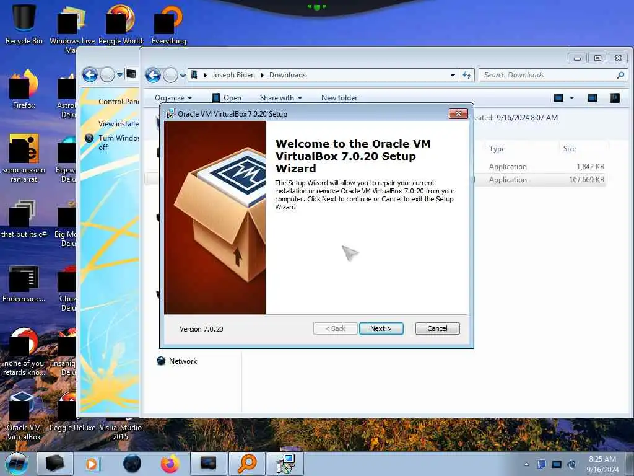This screenshot has height=476, width=634.
Task: Click View installed updates link
Action: point(118,124)
